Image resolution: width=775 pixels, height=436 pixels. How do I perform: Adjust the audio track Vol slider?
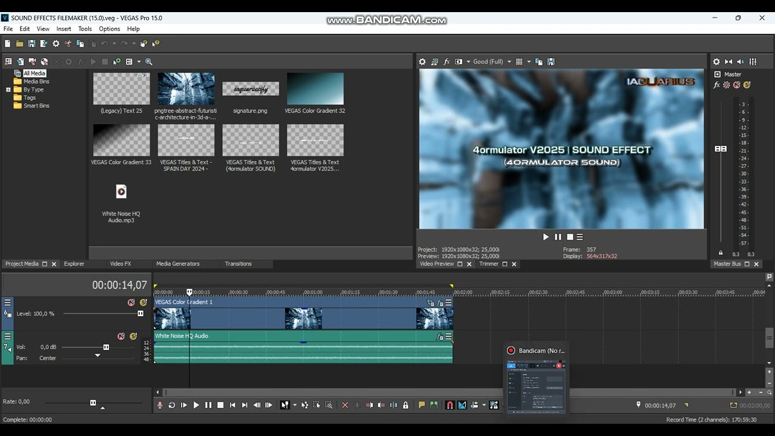coord(106,348)
